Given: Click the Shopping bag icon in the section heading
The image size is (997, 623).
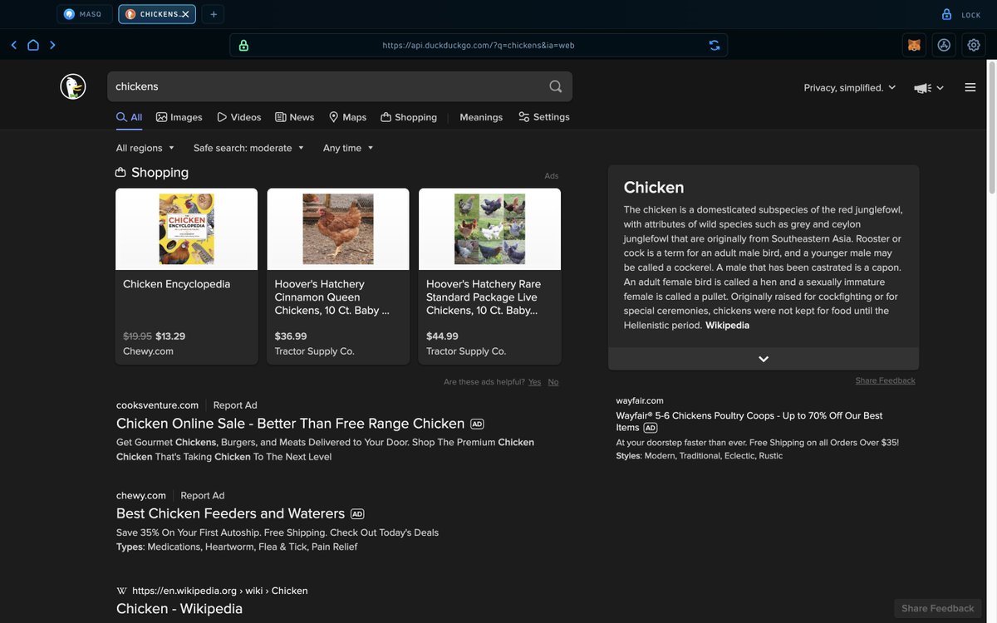Looking at the screenshot, I should tap(120, 172).
